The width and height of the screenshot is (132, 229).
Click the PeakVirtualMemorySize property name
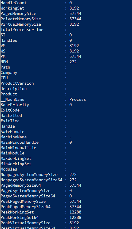[26, 223]
